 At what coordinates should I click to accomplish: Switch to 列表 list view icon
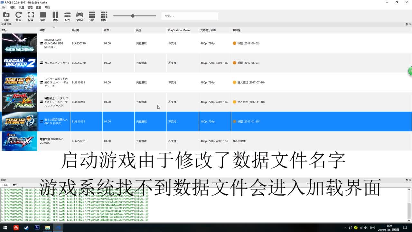(92, 16)
